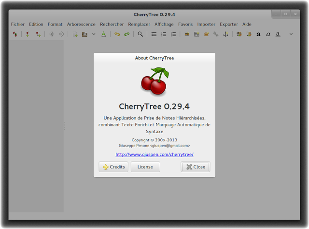Click the bulleted list icon
The width and height of the screenshot is (309, 229).
pyautogui.click(x=154, y=34)
